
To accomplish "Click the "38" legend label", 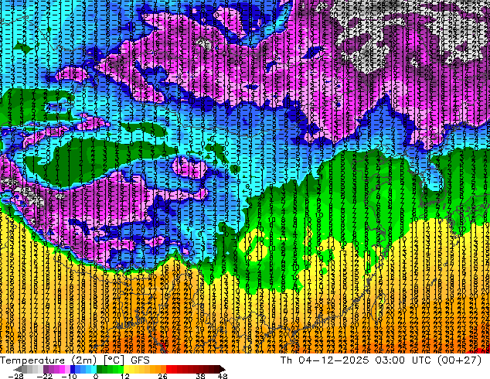I will pyautogui.click(x=201, y=376).
